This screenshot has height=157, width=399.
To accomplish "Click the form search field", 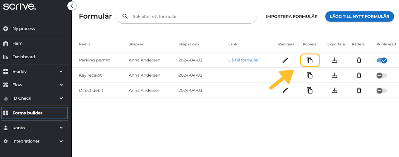I will (190, 16).
